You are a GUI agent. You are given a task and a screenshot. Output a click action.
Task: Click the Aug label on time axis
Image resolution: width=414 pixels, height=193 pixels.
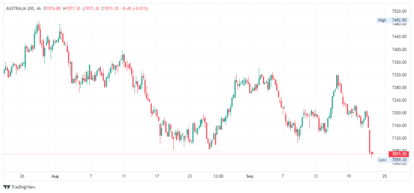(x=55, y=176)
